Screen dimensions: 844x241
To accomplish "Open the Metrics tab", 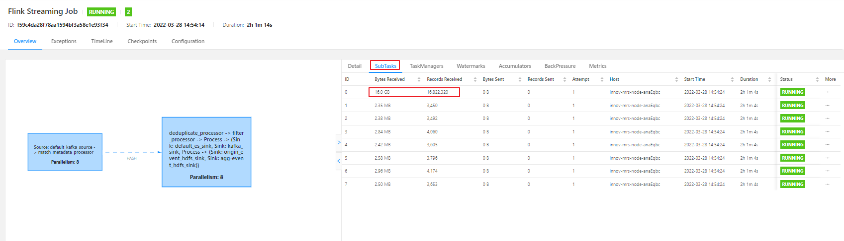I will tap(598, 66).
